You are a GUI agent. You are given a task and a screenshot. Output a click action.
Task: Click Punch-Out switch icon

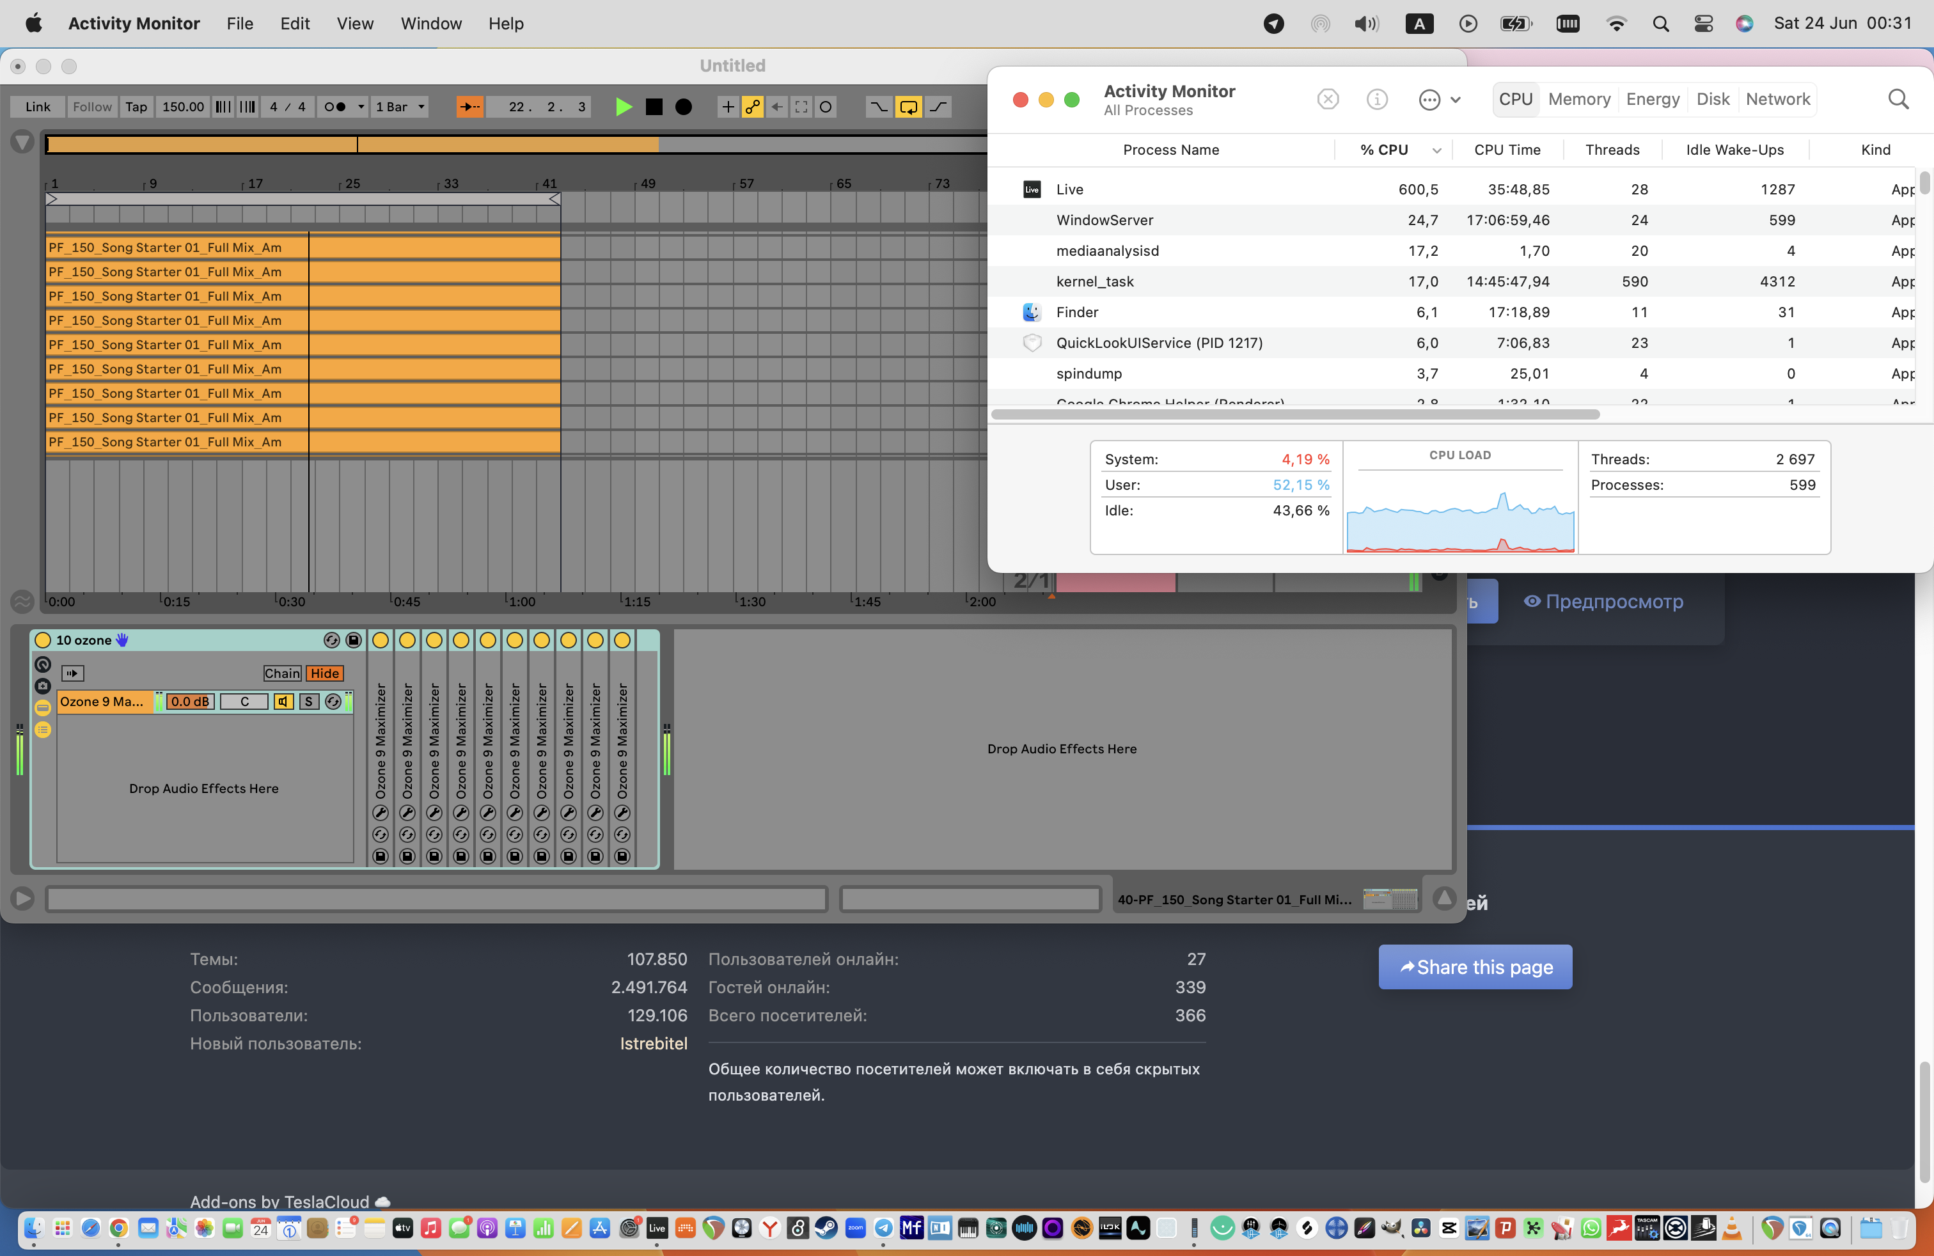tap(939, 106)
